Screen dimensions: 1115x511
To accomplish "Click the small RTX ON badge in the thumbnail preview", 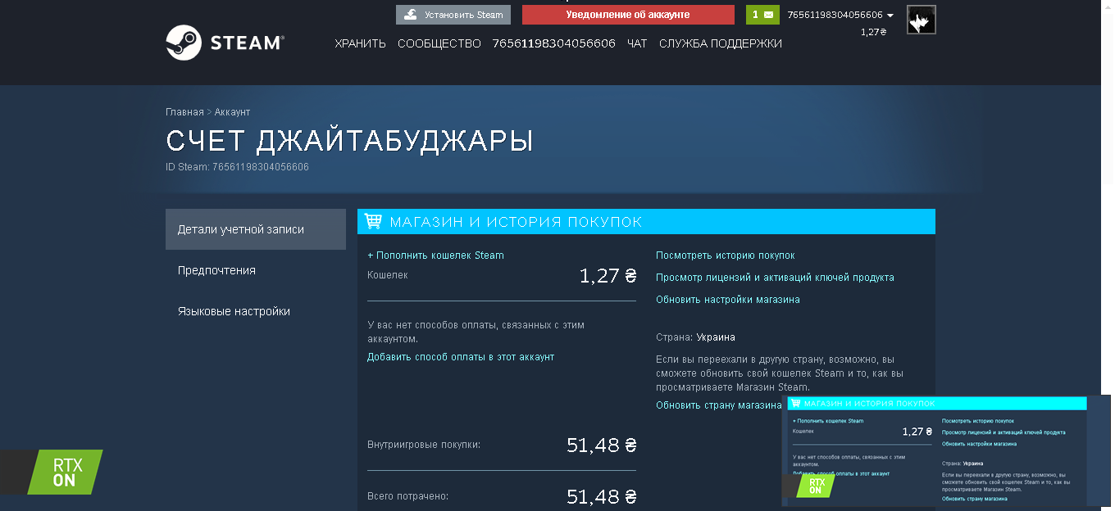I will pyautogui.click(x=816, y=486).
